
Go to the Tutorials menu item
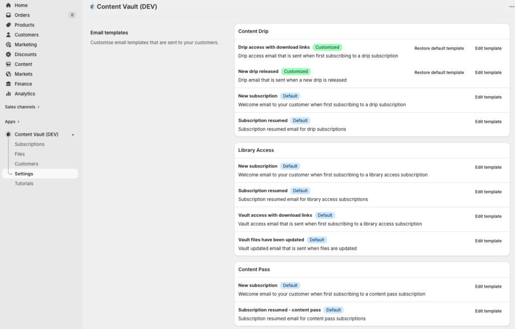[x=24, y=184]
